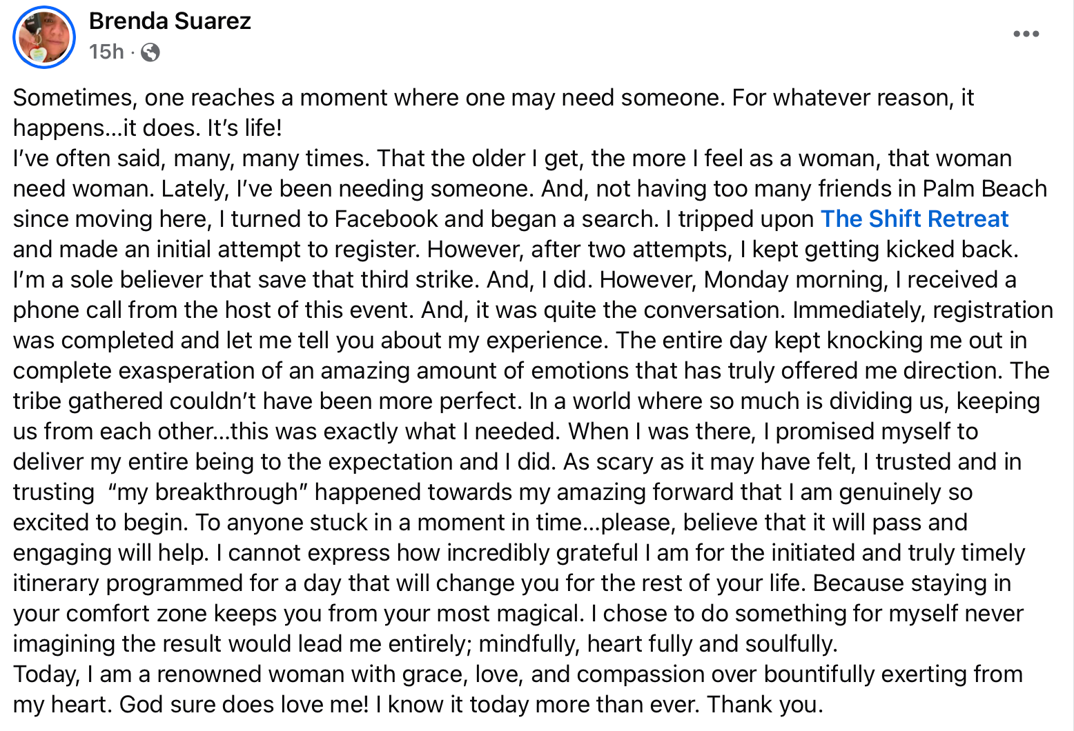Open the three-dot post options menu

click(1026, 34)
